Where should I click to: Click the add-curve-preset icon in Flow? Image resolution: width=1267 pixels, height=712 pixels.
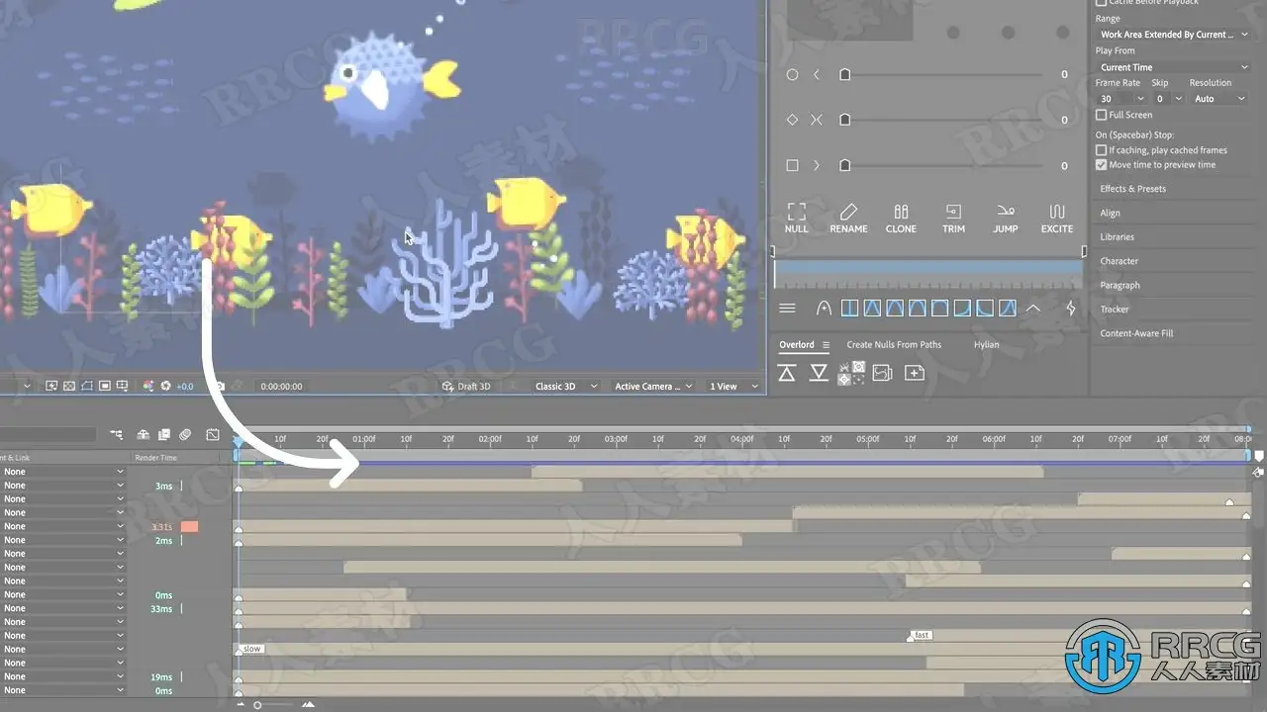click(x=824, y=309)
